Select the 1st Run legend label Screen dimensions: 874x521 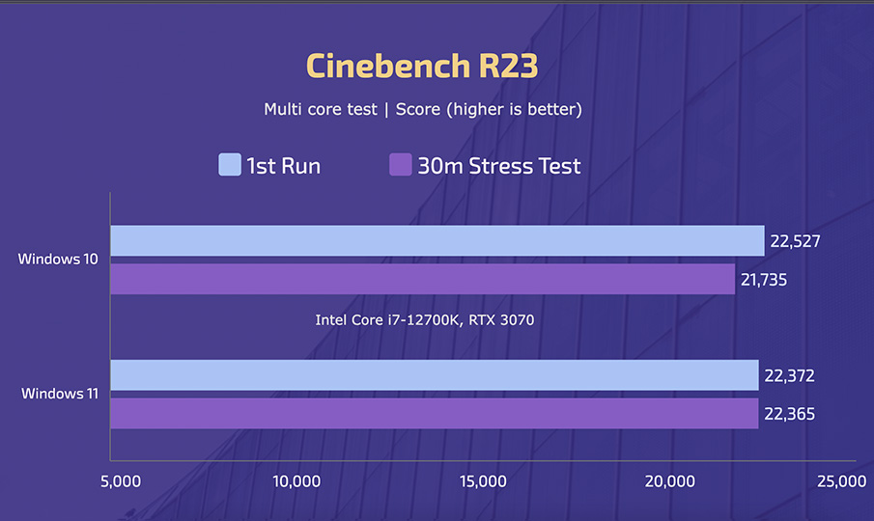coord(284,166)
